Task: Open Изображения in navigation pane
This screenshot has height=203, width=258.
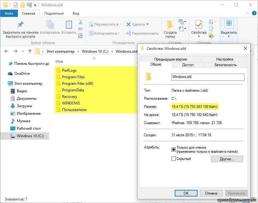Action: click(x=25, y=114)
